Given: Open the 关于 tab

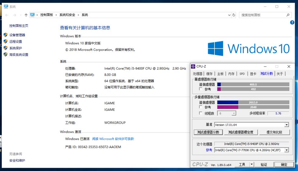Looking at the screenshot, I should [x=280, y=74].
